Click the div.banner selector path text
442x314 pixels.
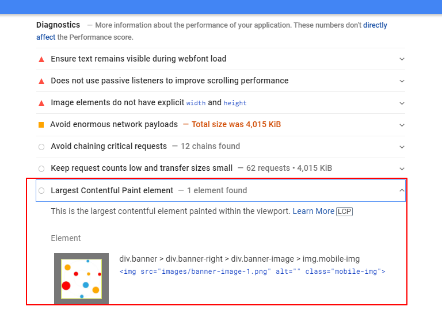pos(239,259)
